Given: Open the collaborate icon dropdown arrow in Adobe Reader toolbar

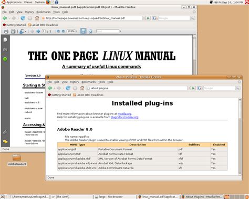Looking at the screenshot, I should [26, 32].
